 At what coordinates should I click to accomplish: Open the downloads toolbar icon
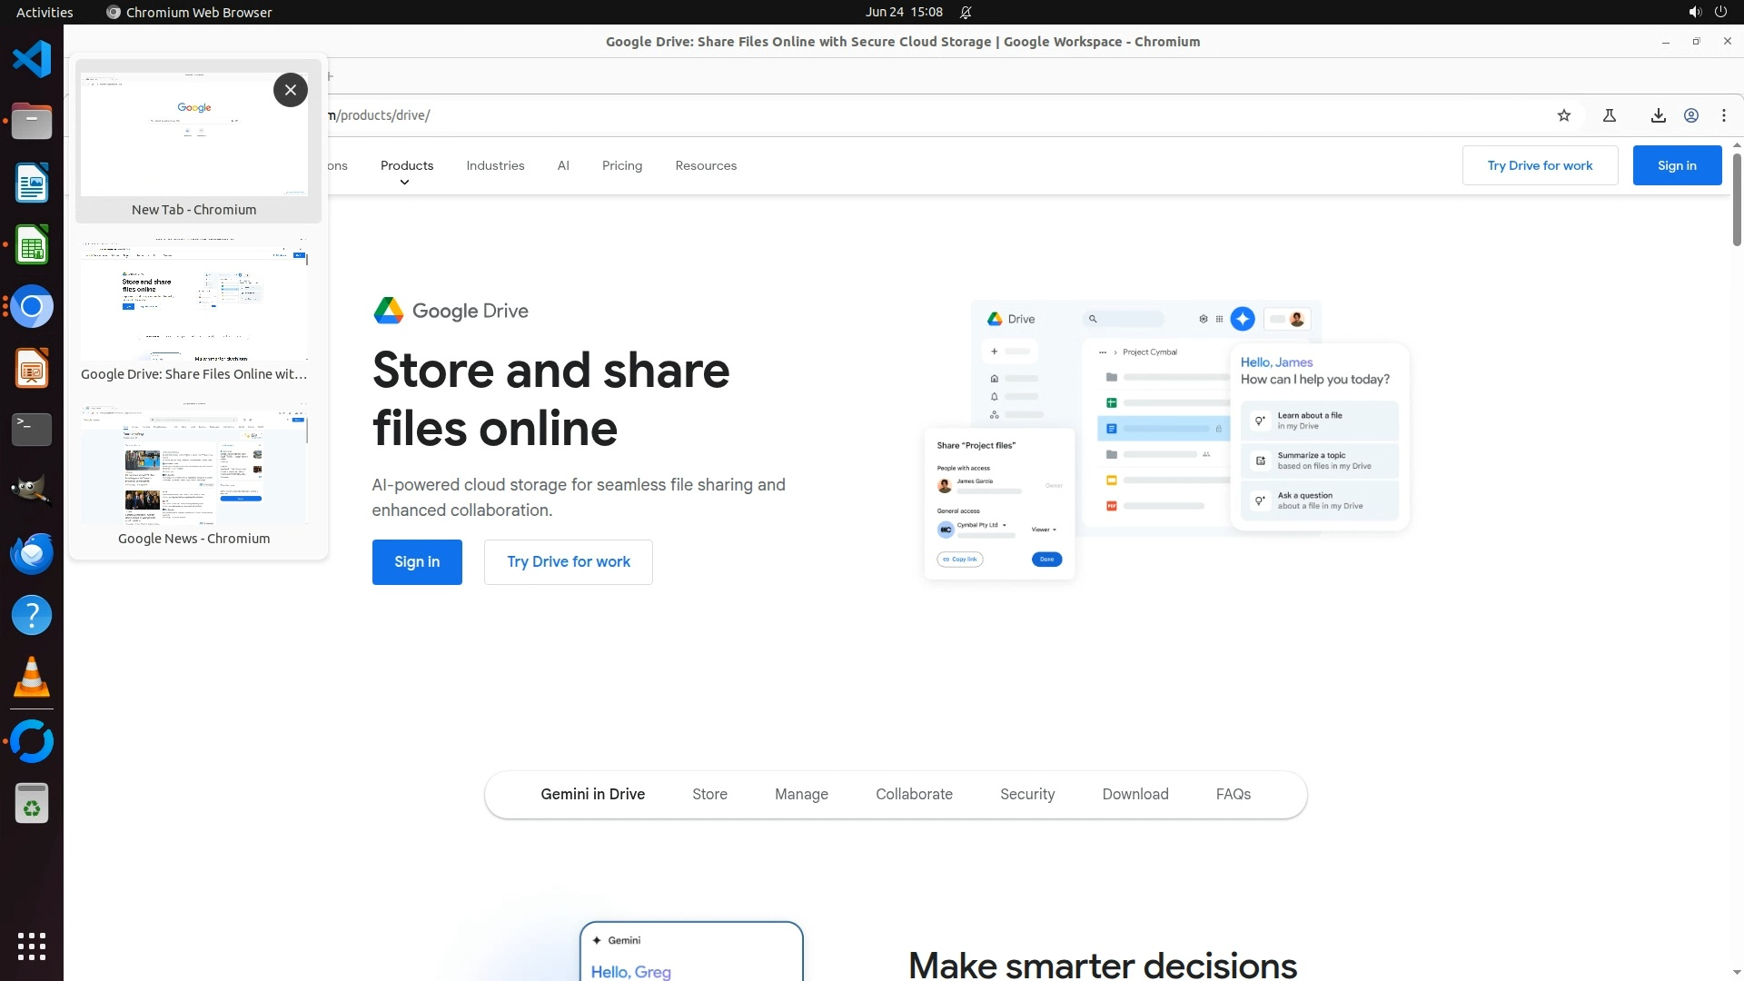tap(1658, 115)
